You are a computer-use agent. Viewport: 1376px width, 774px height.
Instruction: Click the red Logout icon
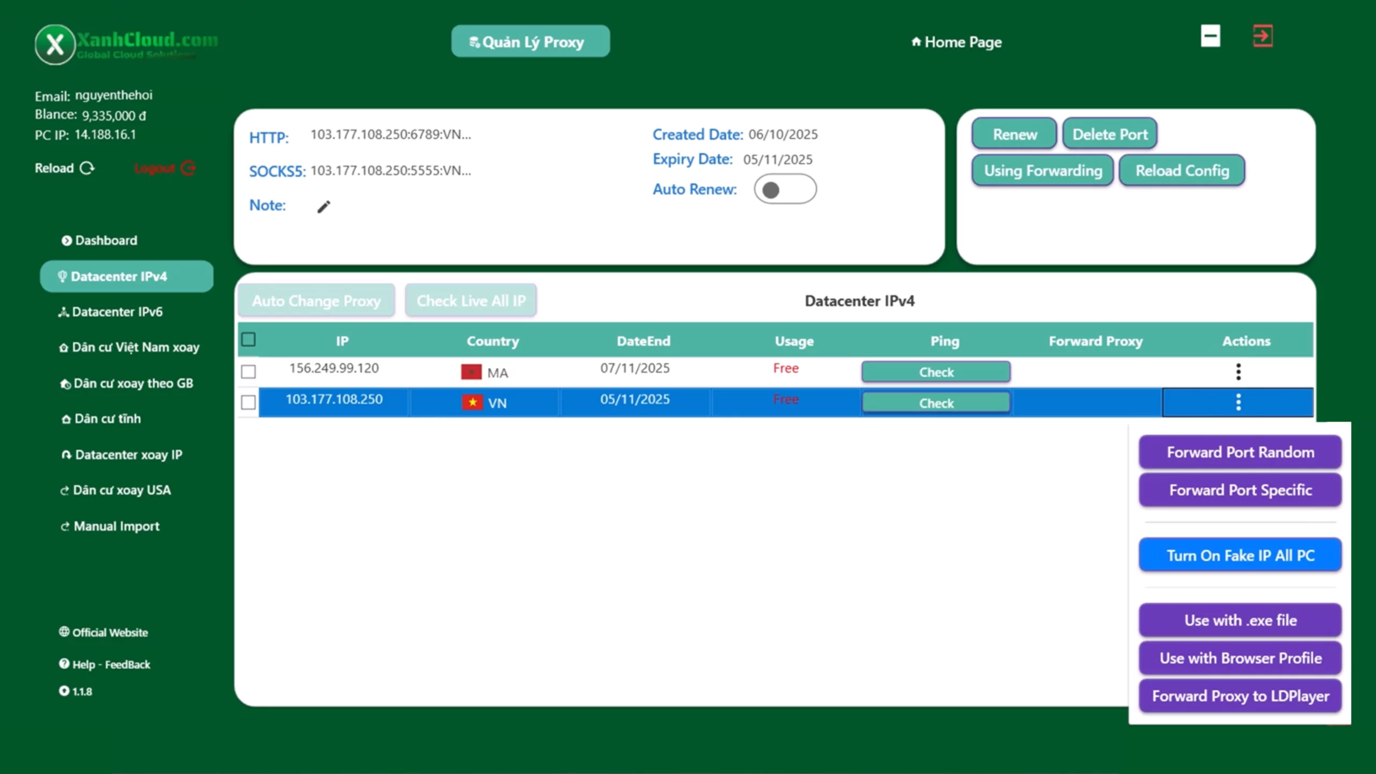[x=188, y=168]
